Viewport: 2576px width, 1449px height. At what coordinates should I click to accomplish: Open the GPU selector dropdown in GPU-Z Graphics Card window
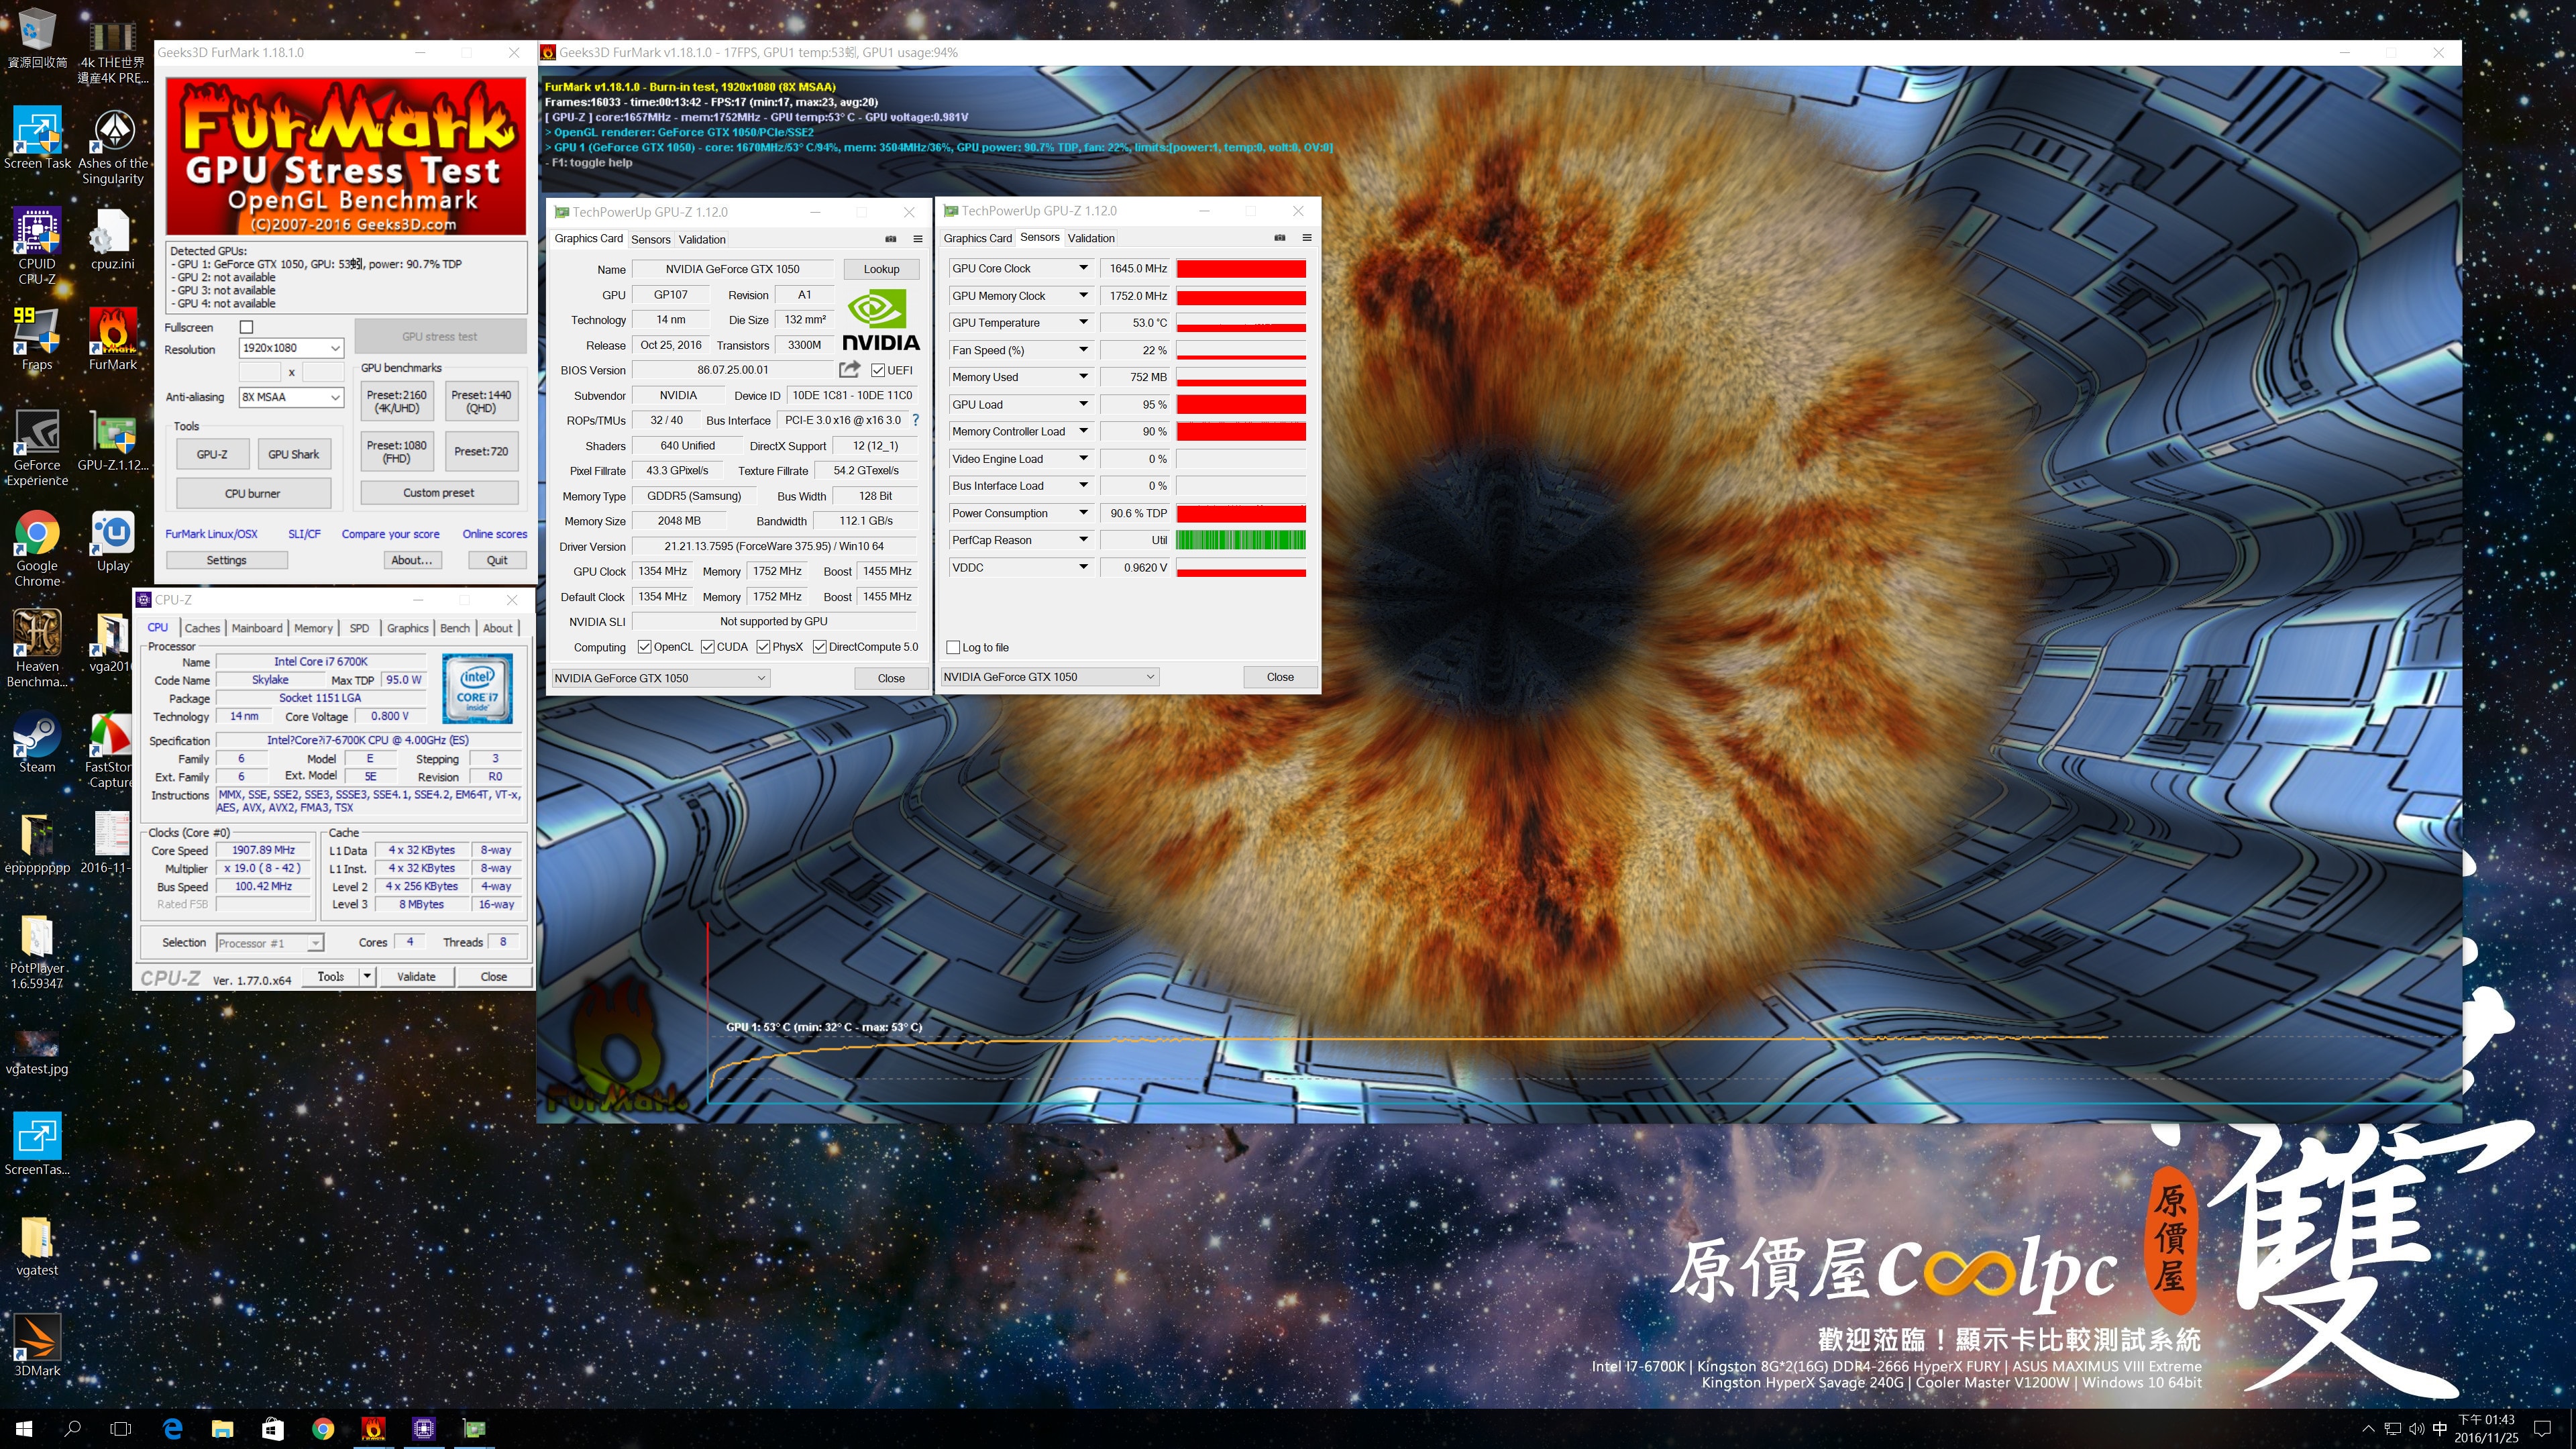[x=660, y=678]
